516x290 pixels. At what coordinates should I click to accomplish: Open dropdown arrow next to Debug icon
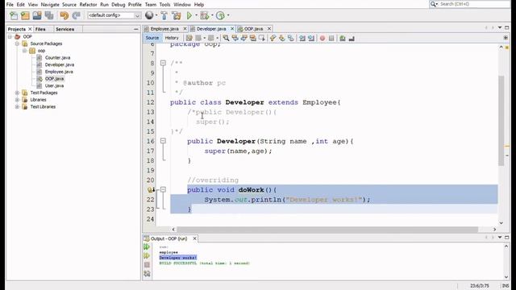coord(212,15)
